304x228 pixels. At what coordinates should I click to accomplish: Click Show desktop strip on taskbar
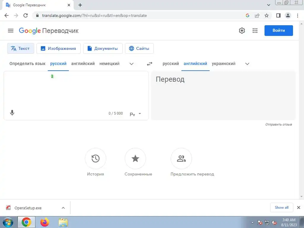coord(302,222)
